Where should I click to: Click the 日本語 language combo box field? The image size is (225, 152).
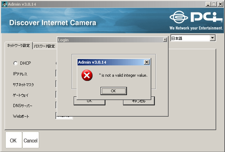pyautogui.click(x=193, y=38)
